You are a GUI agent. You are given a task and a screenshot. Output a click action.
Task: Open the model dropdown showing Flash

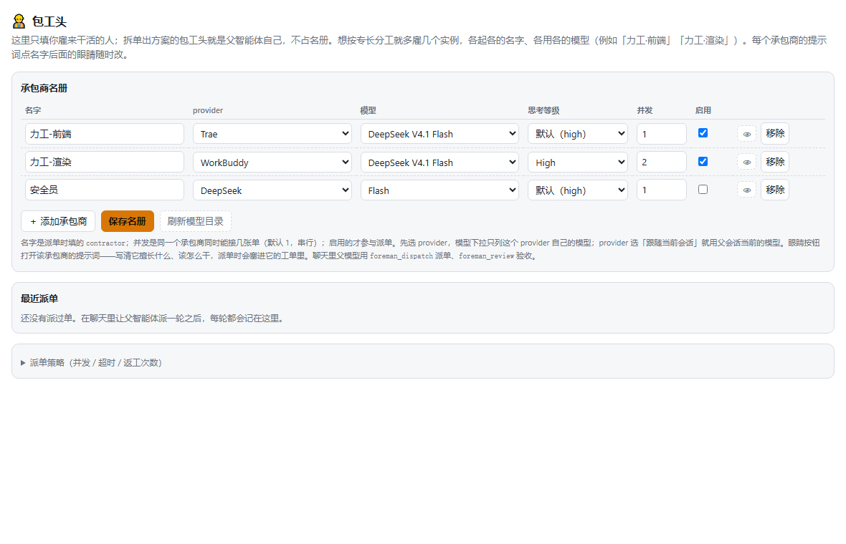tap(439, 190)
